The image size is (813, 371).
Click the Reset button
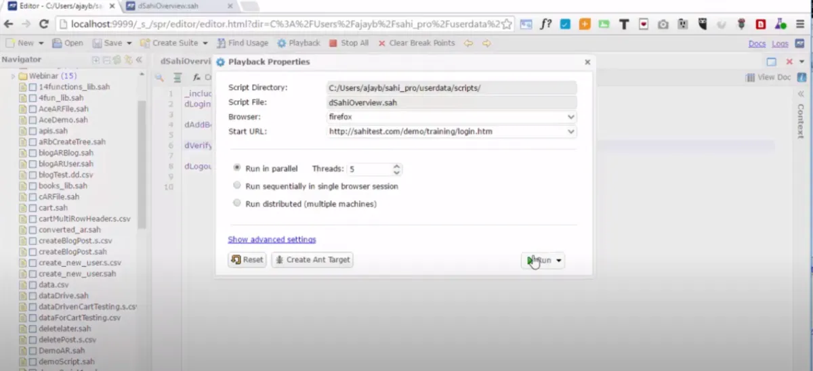(247, 260)
